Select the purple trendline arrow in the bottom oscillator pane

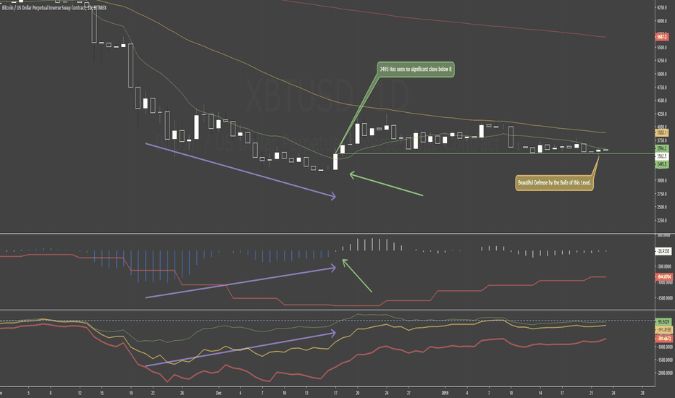tap(240, 349)
